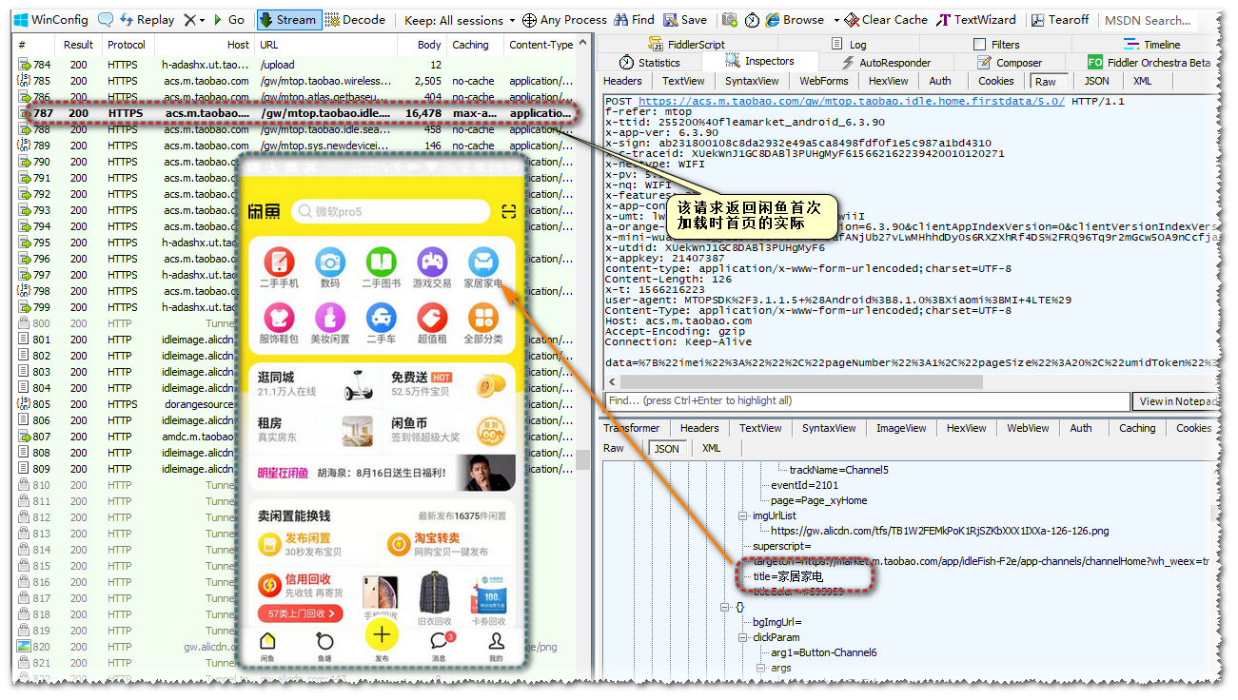Screen dimensions: 1238x700
Task: Tap the 超值租 rental icon
Action: point(432,317)
